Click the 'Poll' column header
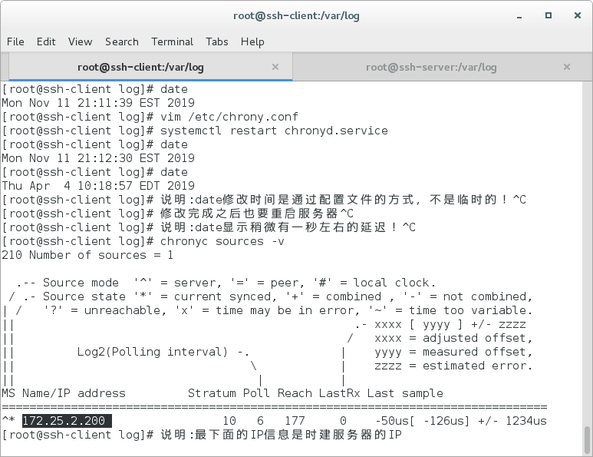Screen dimensions: 593x457 256,393
